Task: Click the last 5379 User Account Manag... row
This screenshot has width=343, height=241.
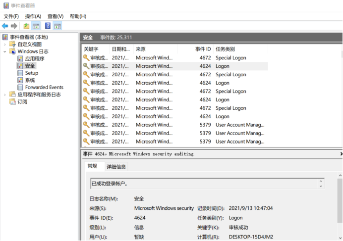Action: pyautogui.click(x=175, y=142)
